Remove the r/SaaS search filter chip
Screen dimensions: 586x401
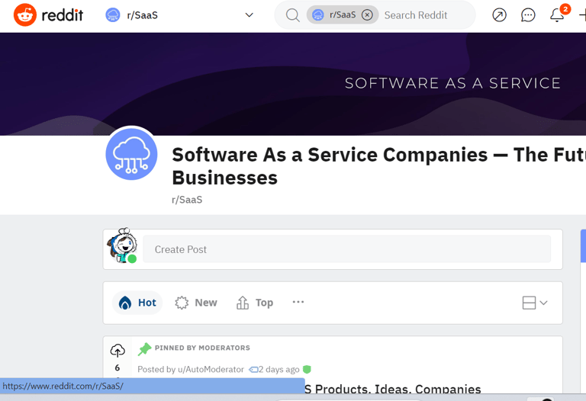pyautogui.click(x=367, y=15)
